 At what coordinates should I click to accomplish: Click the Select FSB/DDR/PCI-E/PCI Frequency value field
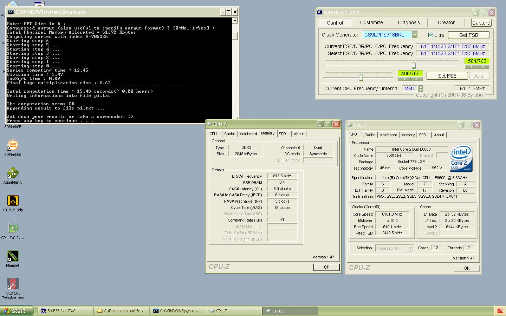[453, 53]
